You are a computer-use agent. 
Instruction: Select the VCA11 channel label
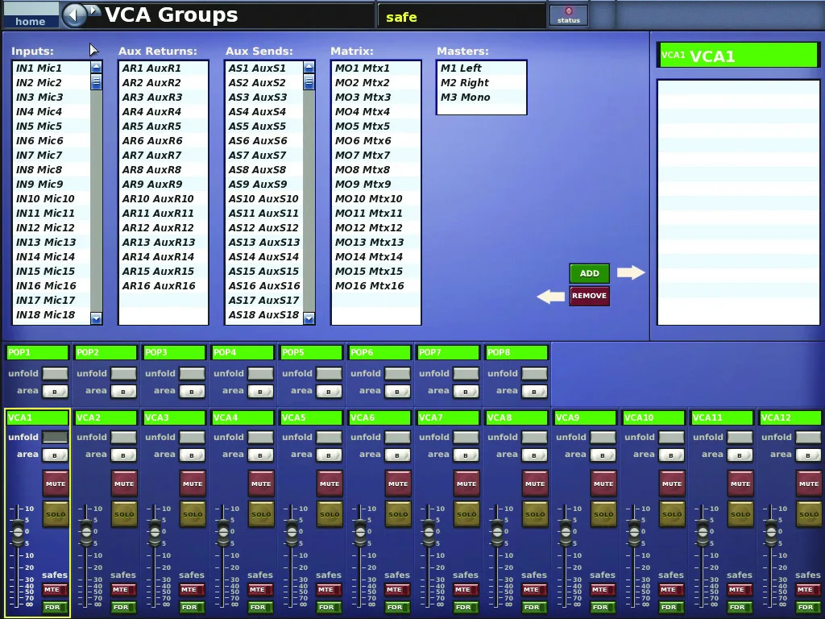(722, 418)
